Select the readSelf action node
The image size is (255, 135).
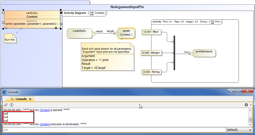coord(79,33)
